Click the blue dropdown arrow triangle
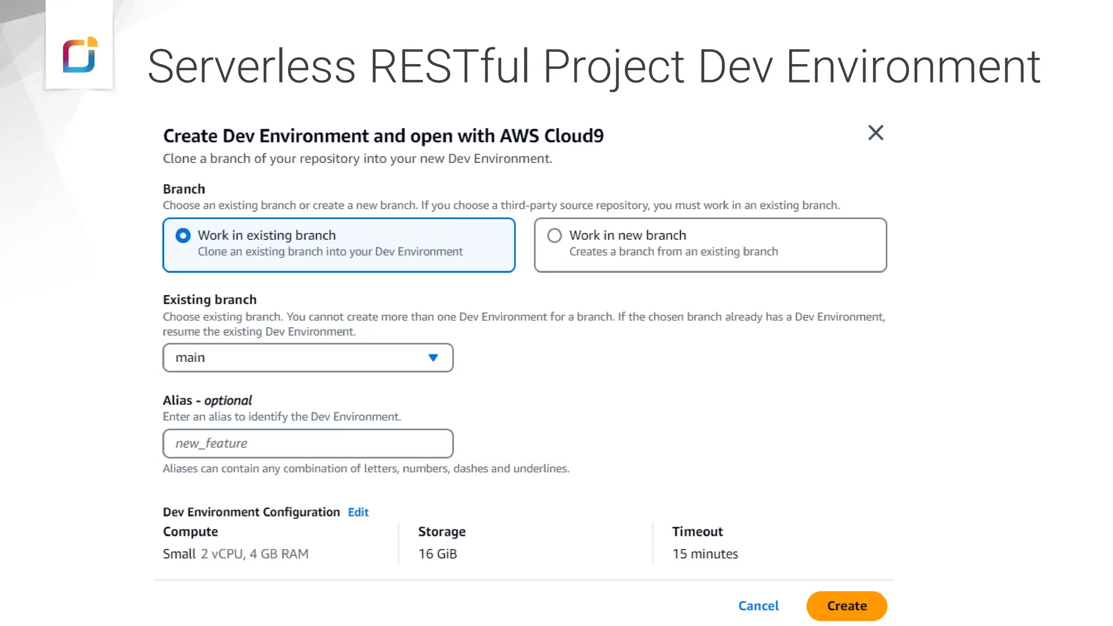Image resolution: width=1113 pixels, height=626 pixels. pos(433,358)
